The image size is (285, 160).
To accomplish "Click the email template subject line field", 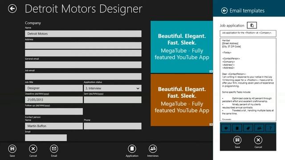I will coord(248,33).
